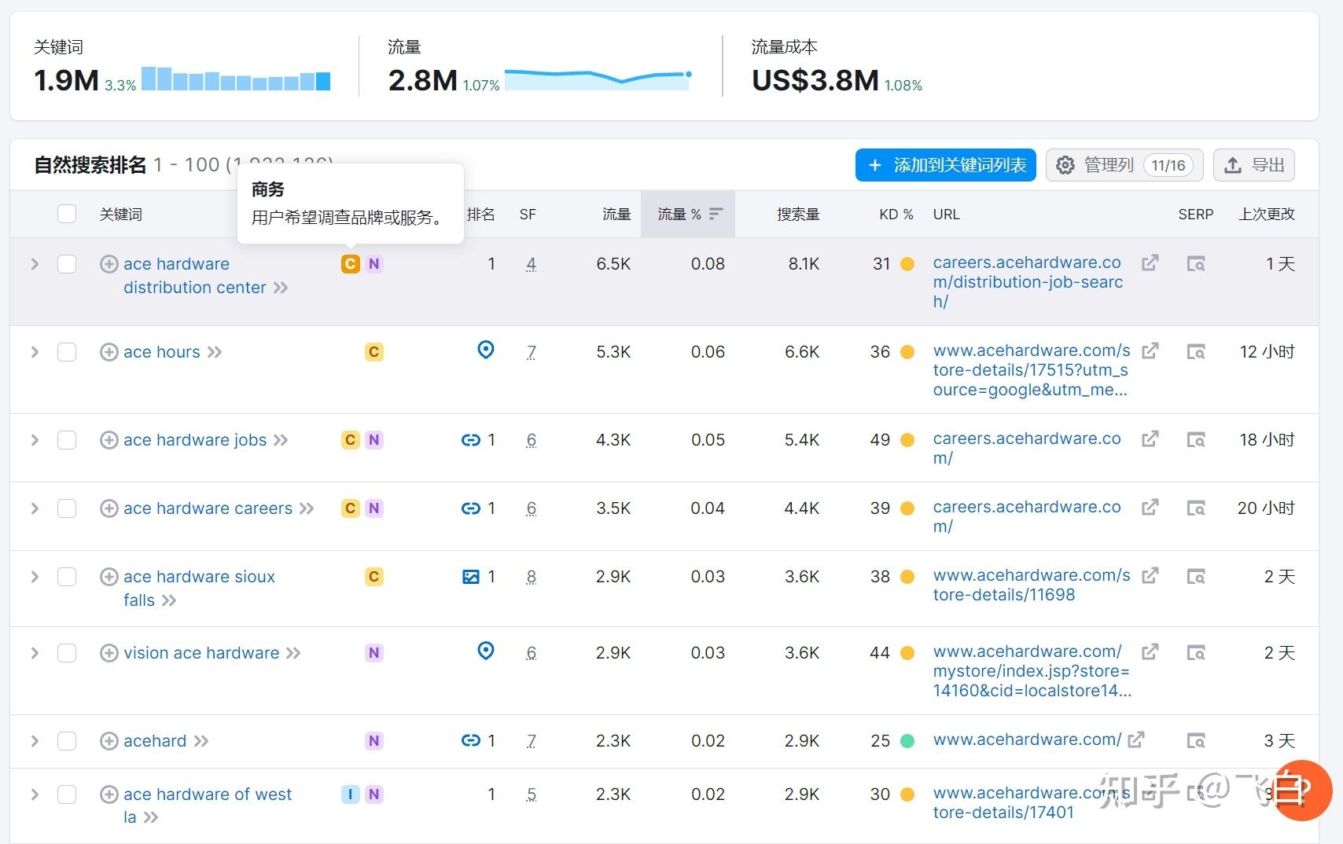Click the double-arrow expander beside "ace hardware careers"
Screen dimensions: 1343x844
tap(307, 508)
